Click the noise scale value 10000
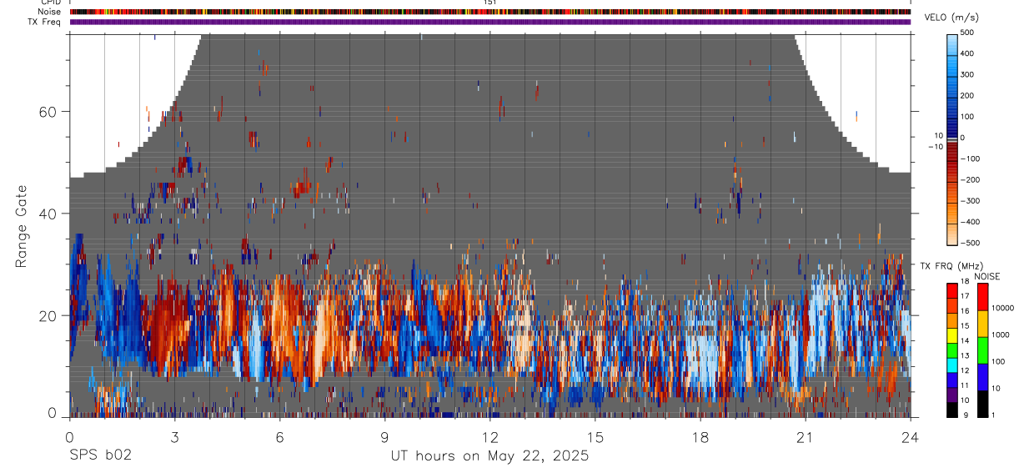 click(x=1001, y=308)
